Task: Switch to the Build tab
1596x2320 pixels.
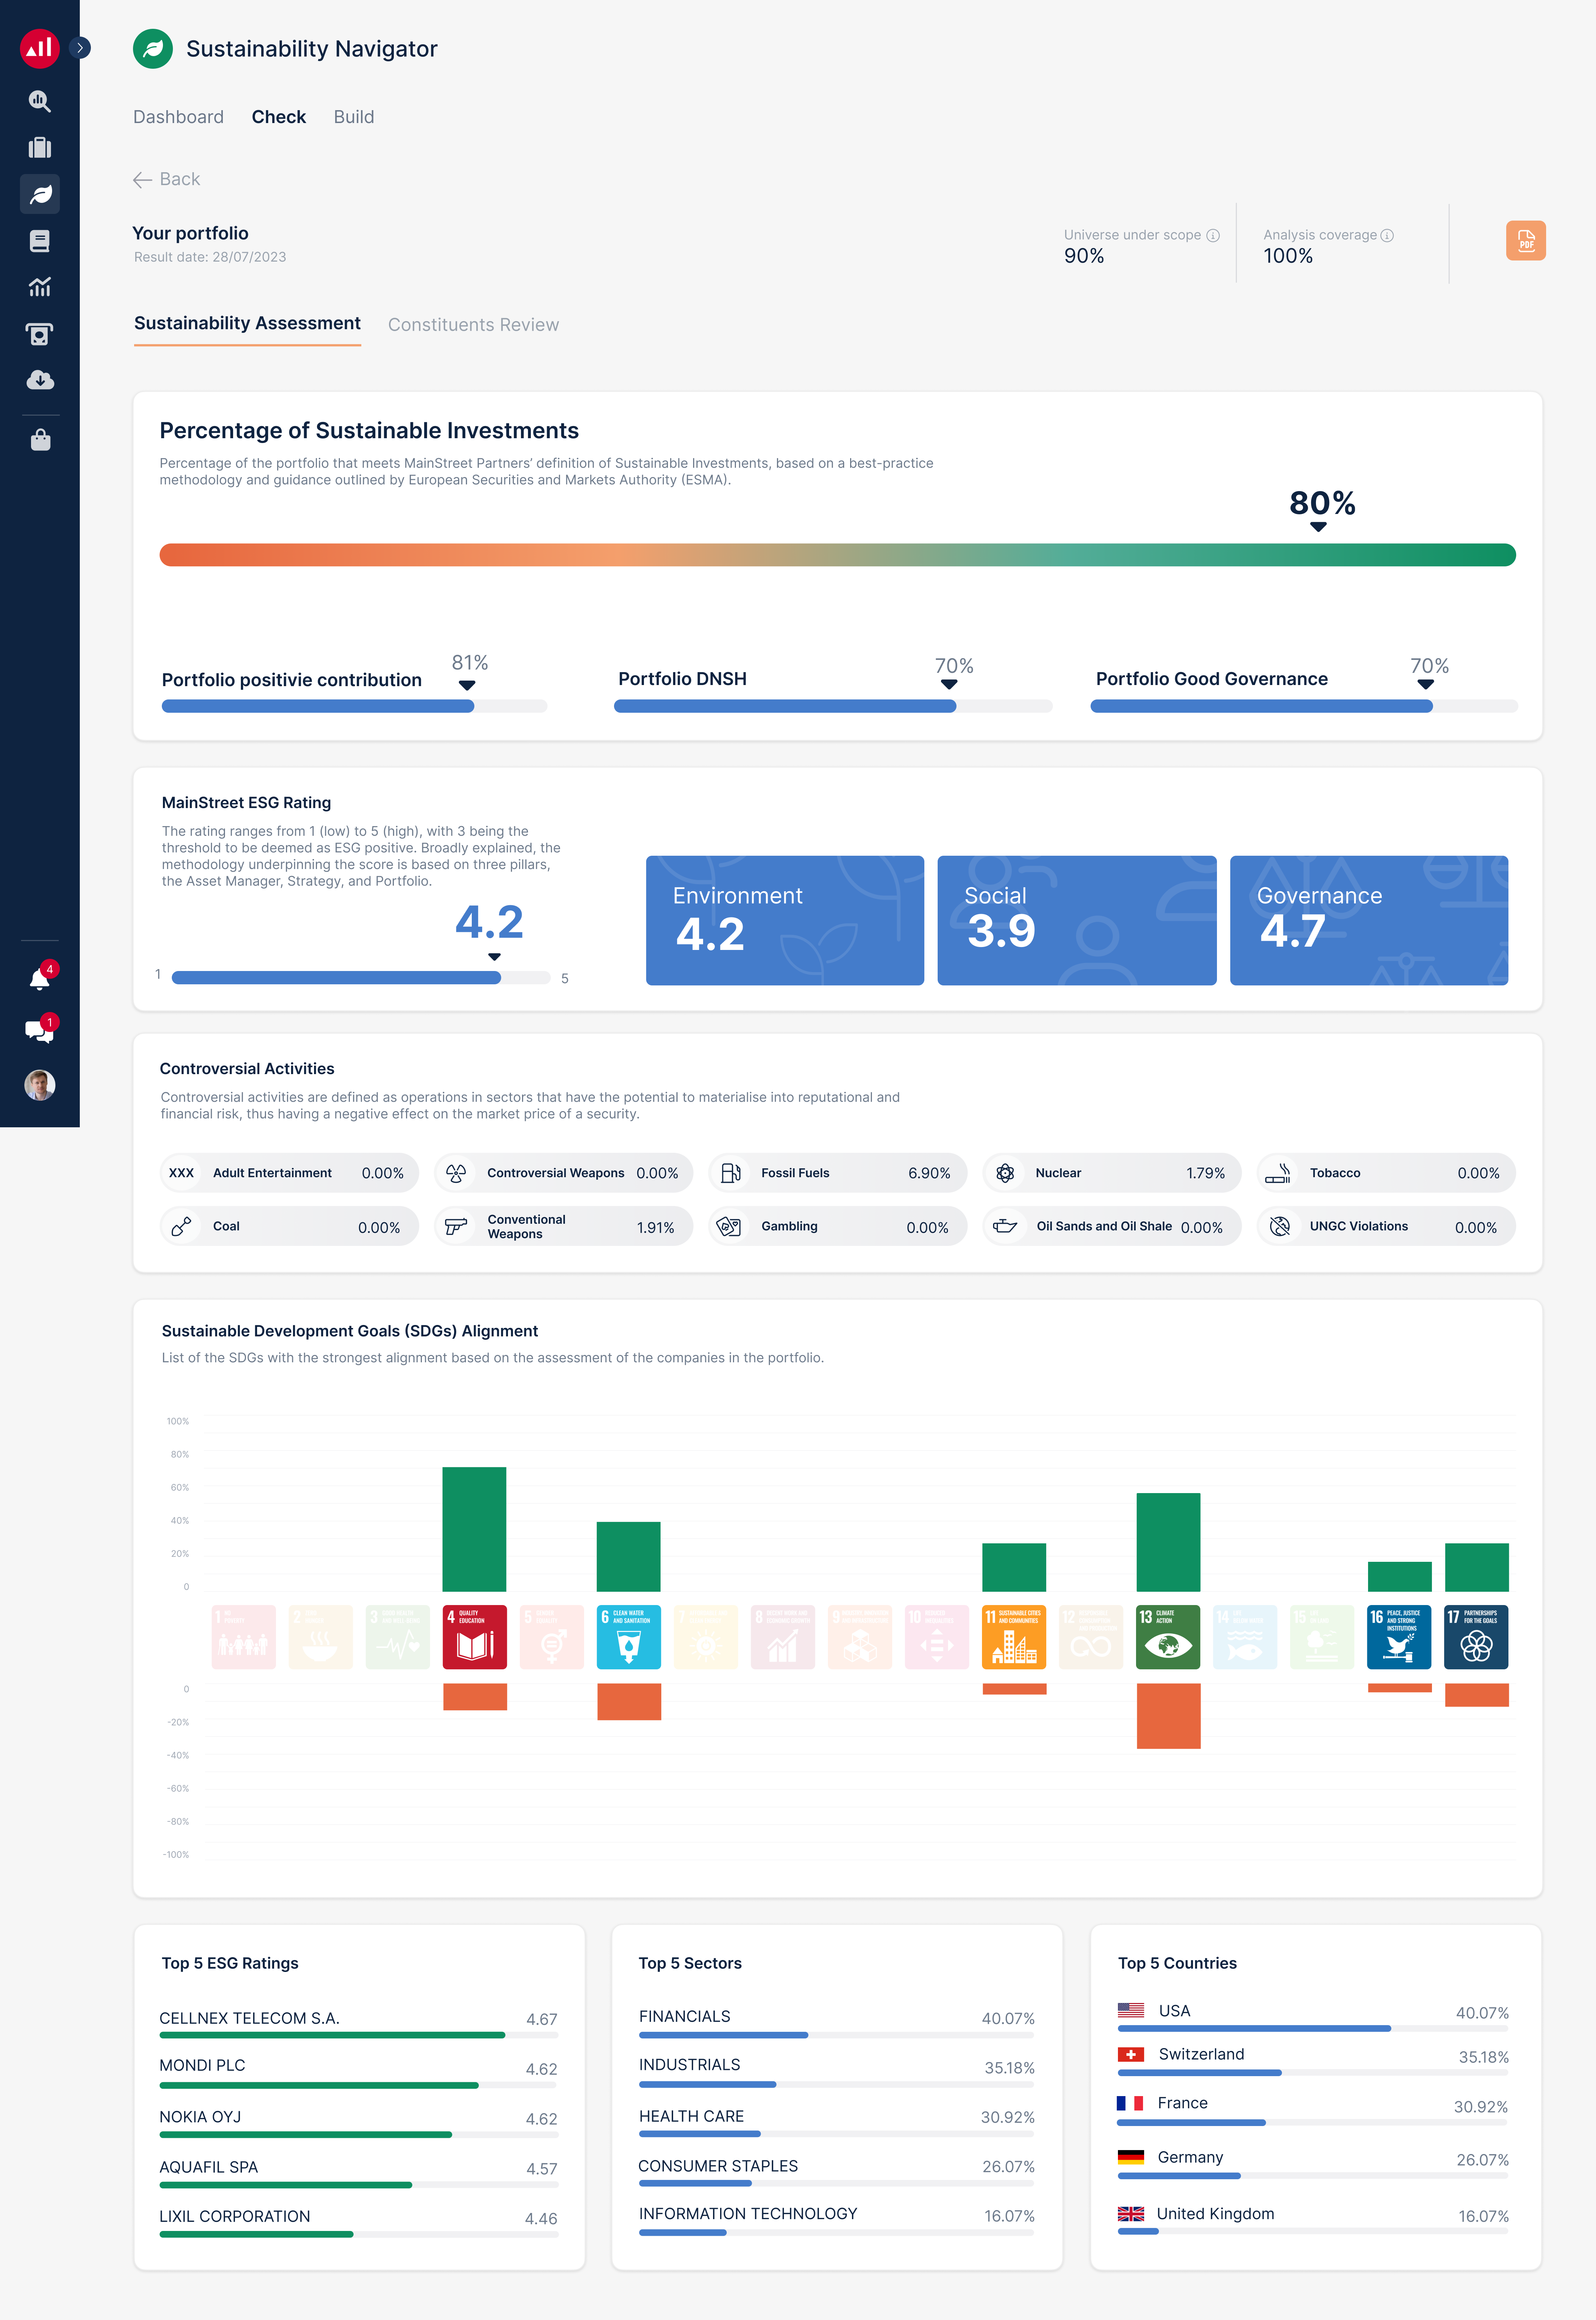Action: click(354, 117)
